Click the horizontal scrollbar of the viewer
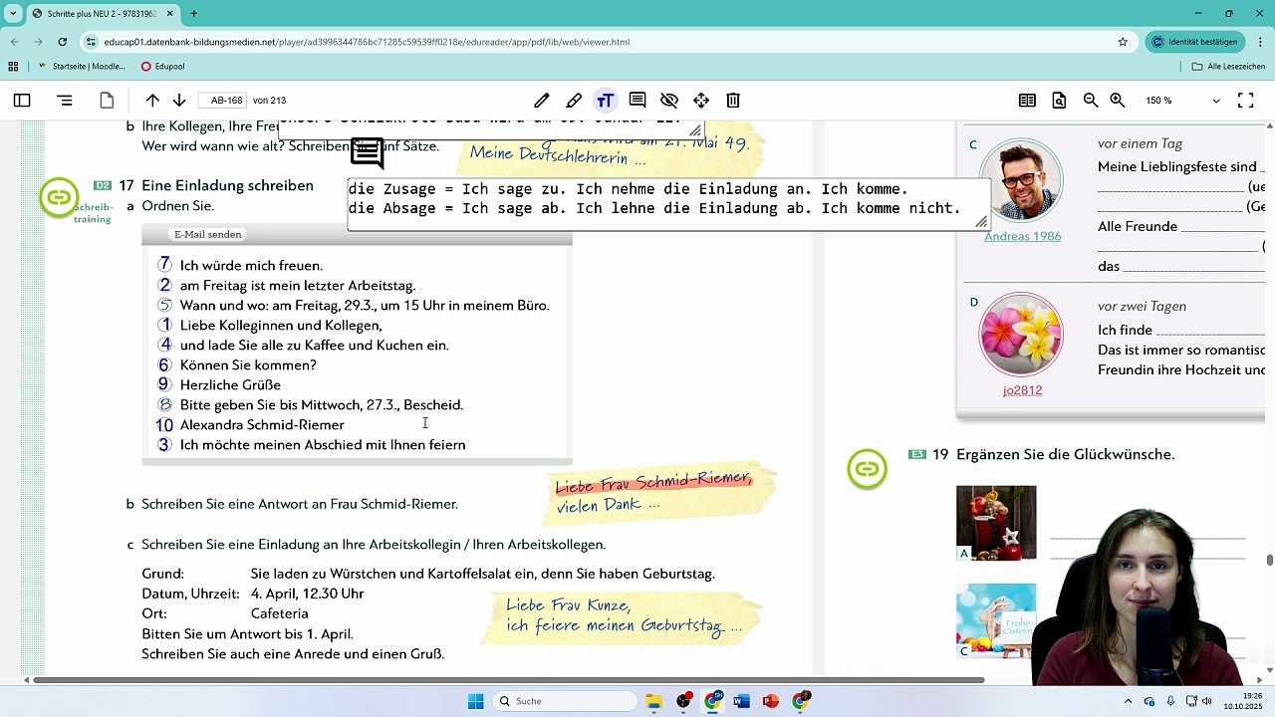1275x717 pixels. pos(509,680)
